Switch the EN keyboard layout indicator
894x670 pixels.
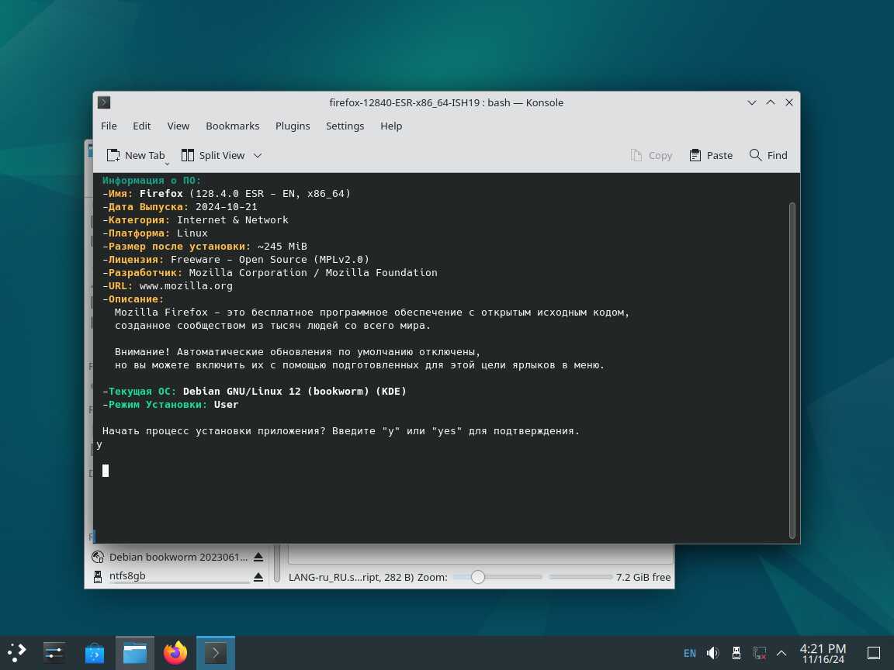click(x=689, y=653)
